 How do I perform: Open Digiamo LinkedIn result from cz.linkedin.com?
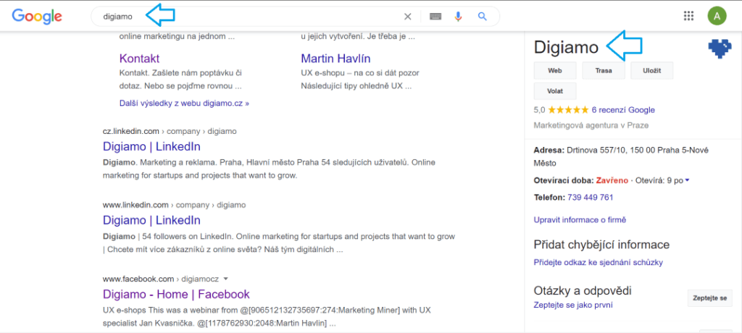click(151, 146)
